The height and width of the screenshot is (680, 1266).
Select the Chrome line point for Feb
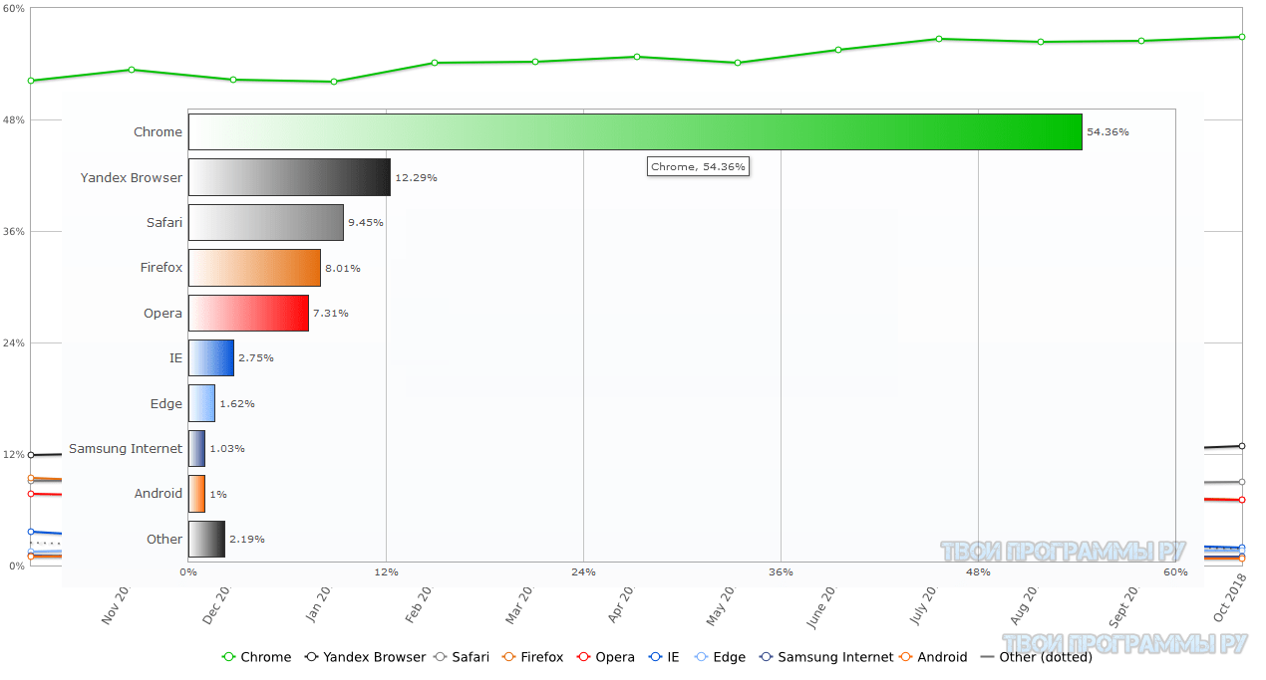click(x=435, y=63)
